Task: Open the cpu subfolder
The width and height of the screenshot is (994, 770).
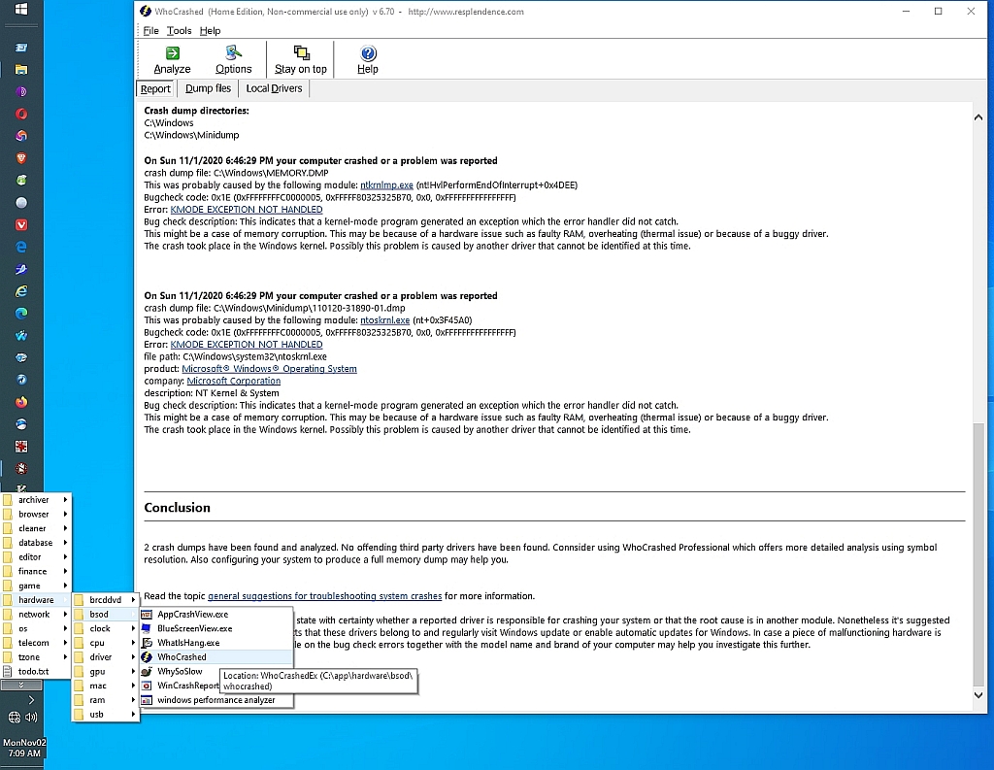Action: 105,643
